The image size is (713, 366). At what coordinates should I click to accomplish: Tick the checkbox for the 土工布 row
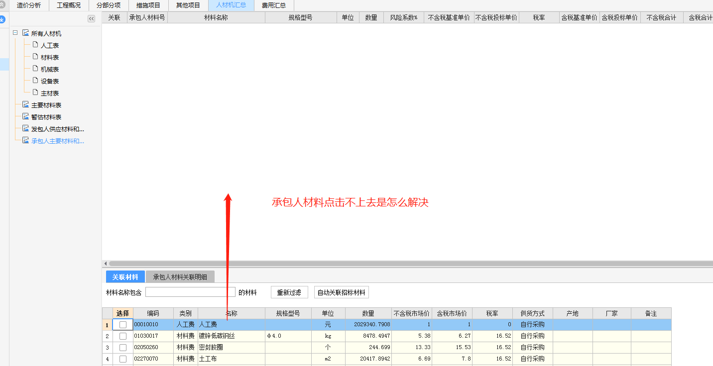click(123, 359)
